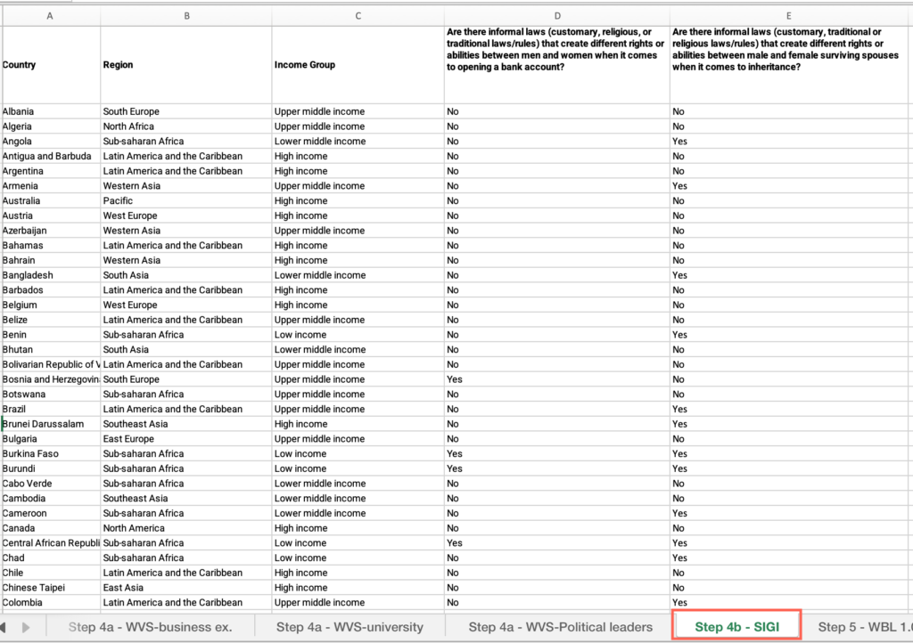Screen dimensions: 913x643
Task: Select column D header
Action: pos(557,16)
